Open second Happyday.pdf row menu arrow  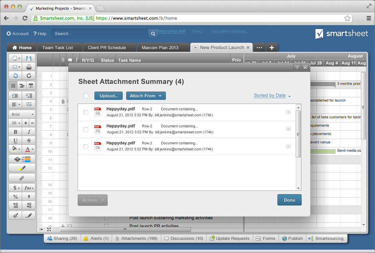click(x=288, y=129)
